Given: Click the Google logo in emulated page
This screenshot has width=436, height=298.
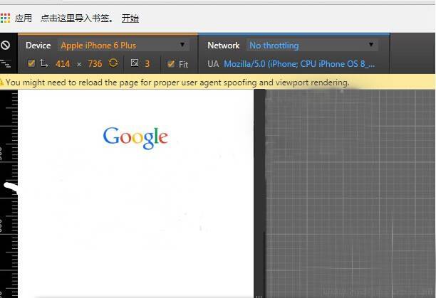Looking at the screenshot, I should pyautogui.click(x=135, y=138).
